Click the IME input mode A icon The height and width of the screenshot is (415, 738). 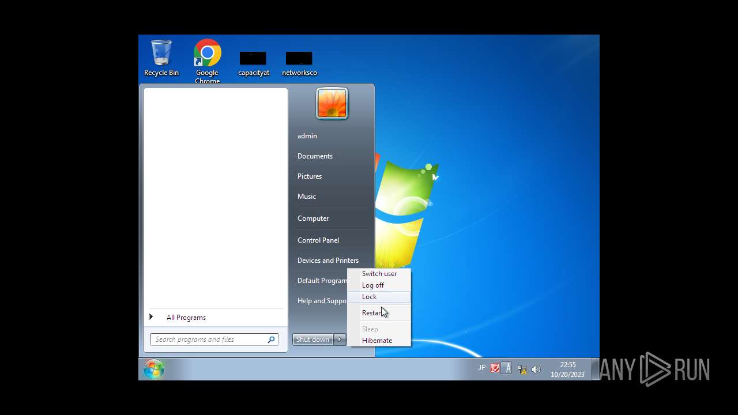tap(507, 368)
